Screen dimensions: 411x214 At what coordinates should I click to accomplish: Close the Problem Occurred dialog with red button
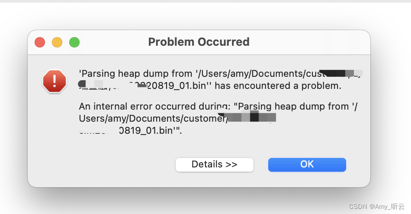tap(40, 42)
